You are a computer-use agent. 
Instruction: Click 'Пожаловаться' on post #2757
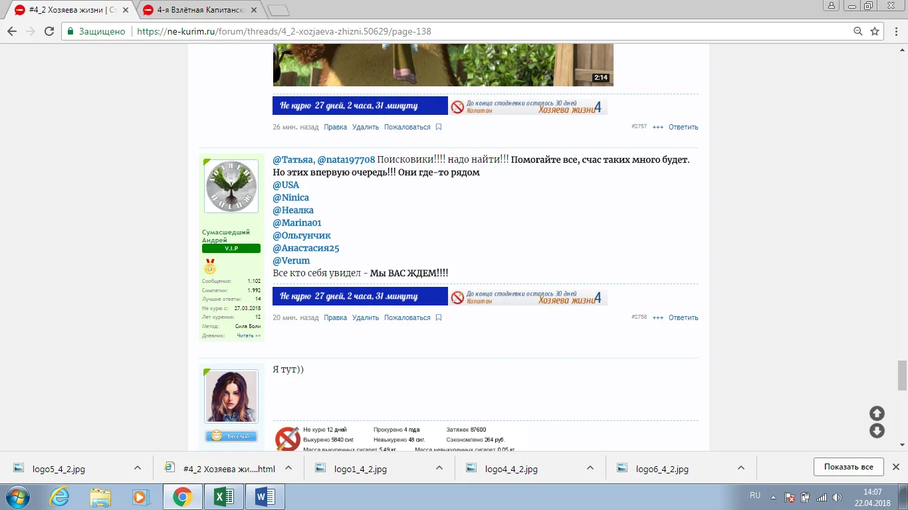[407, 127]
